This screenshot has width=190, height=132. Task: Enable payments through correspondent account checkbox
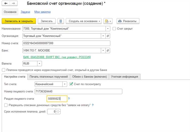coord(4,70)
